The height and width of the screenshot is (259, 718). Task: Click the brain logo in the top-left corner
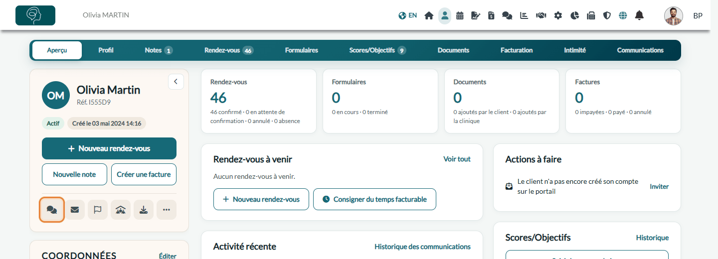(35, 15)
